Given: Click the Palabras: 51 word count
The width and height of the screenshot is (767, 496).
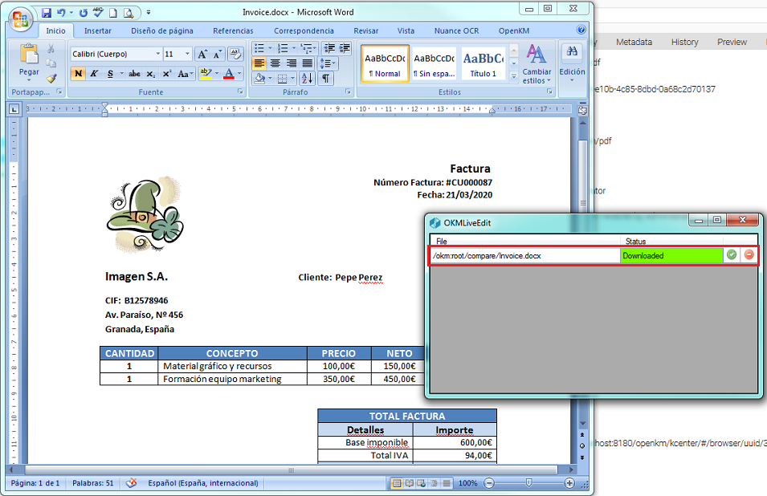Looking at the screenshot, I should (93, 483).
